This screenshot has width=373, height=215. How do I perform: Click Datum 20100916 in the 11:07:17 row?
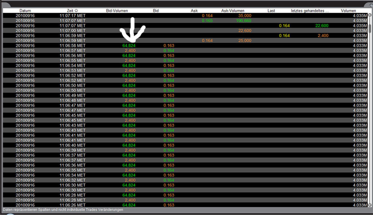25,16
